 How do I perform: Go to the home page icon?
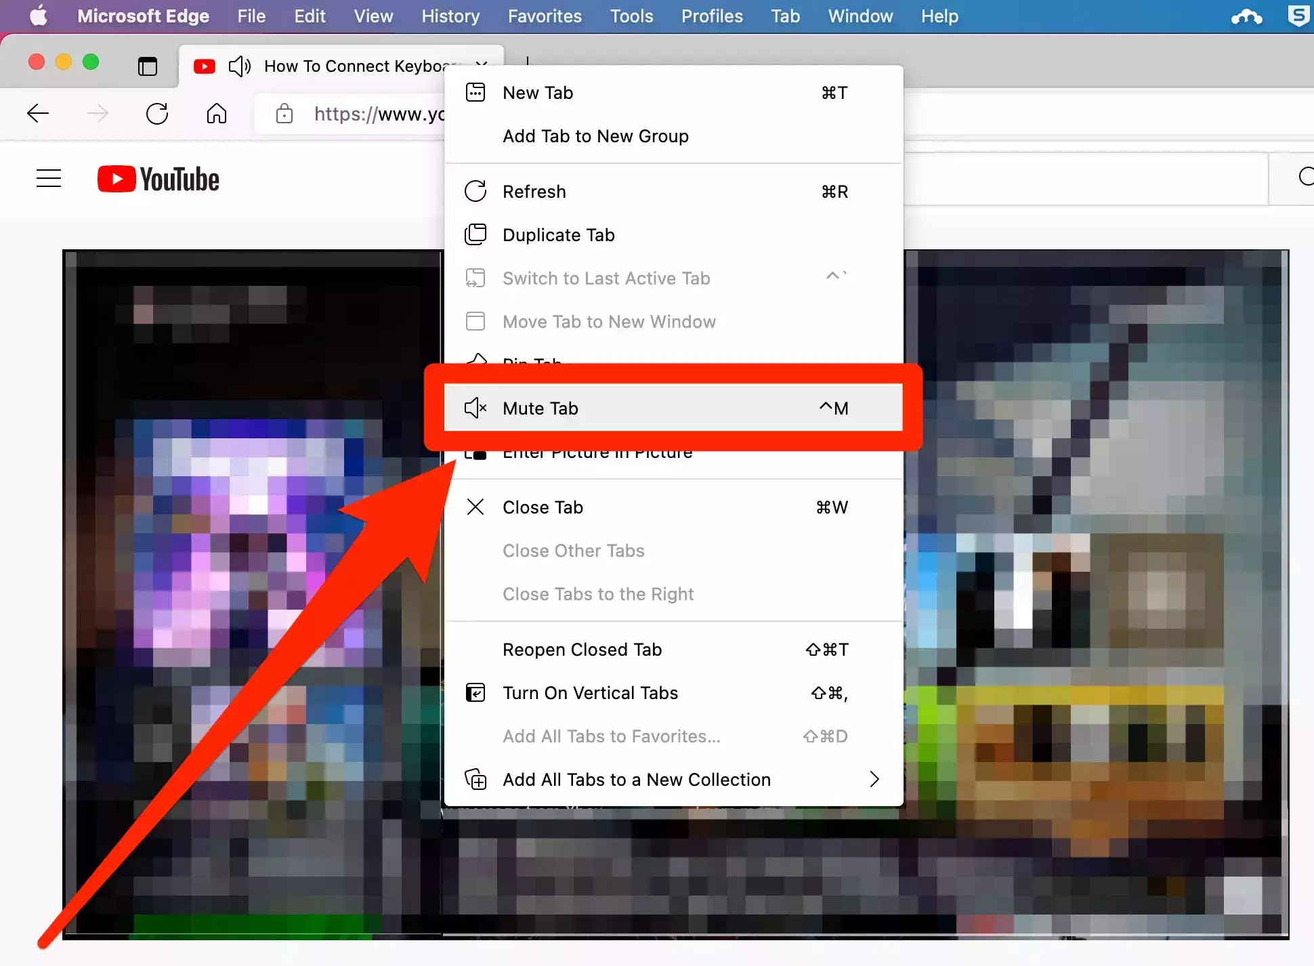[x=216, y=113]
